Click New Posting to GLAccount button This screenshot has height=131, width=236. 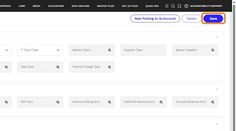tap(155, 19)
